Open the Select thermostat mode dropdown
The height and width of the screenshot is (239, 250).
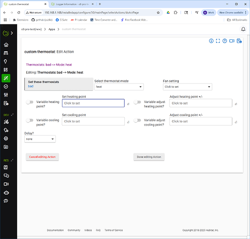(119, 87)
